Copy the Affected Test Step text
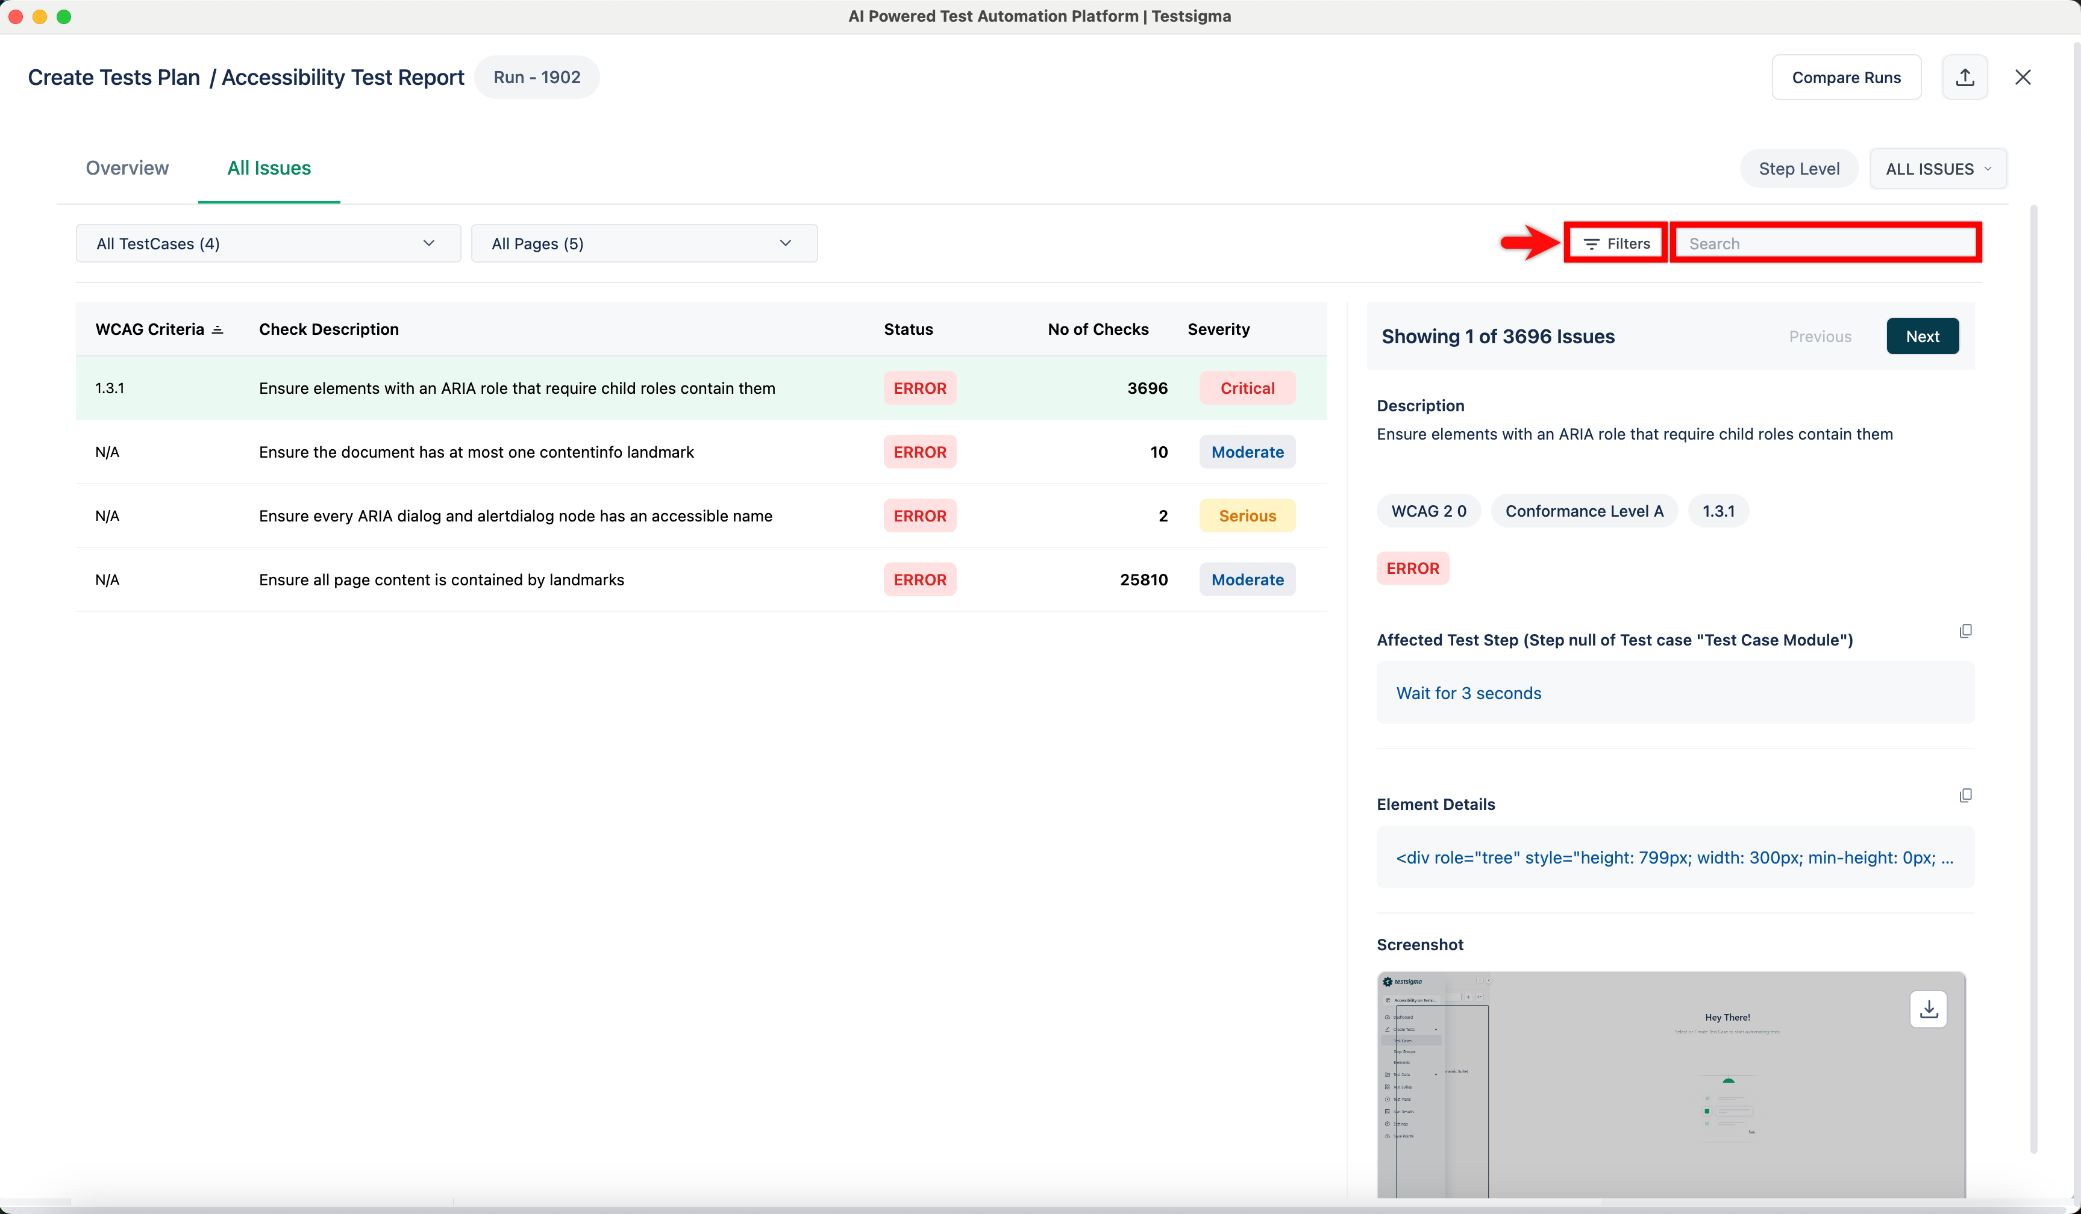2081x1214 pixels. point(1965,631)
